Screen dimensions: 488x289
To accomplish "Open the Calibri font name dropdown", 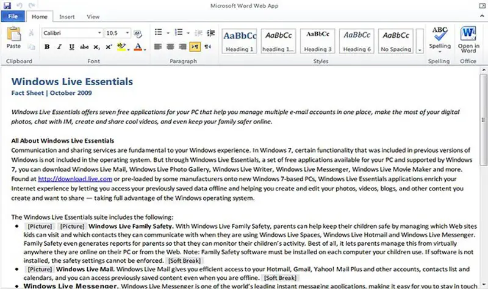I will (x=99, y=33).
